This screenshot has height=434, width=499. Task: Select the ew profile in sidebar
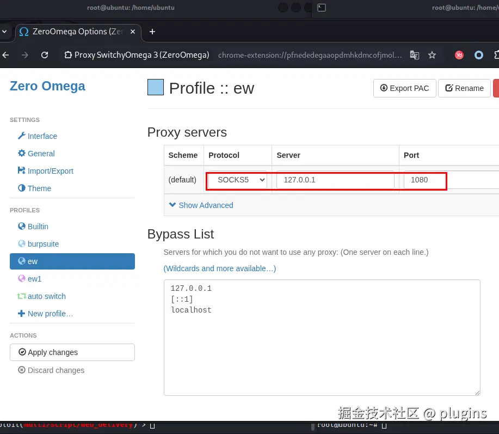coord(72,261)
